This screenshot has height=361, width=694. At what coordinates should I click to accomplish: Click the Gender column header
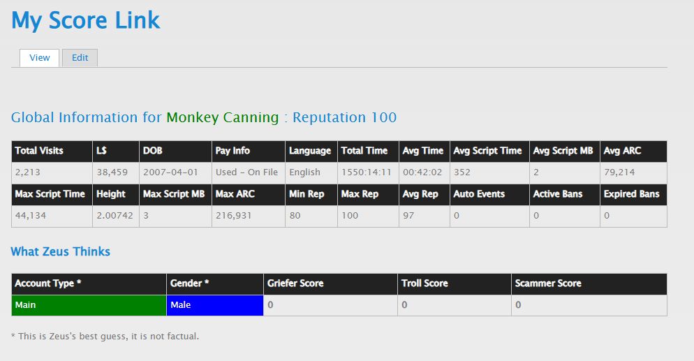coord(214,283)
